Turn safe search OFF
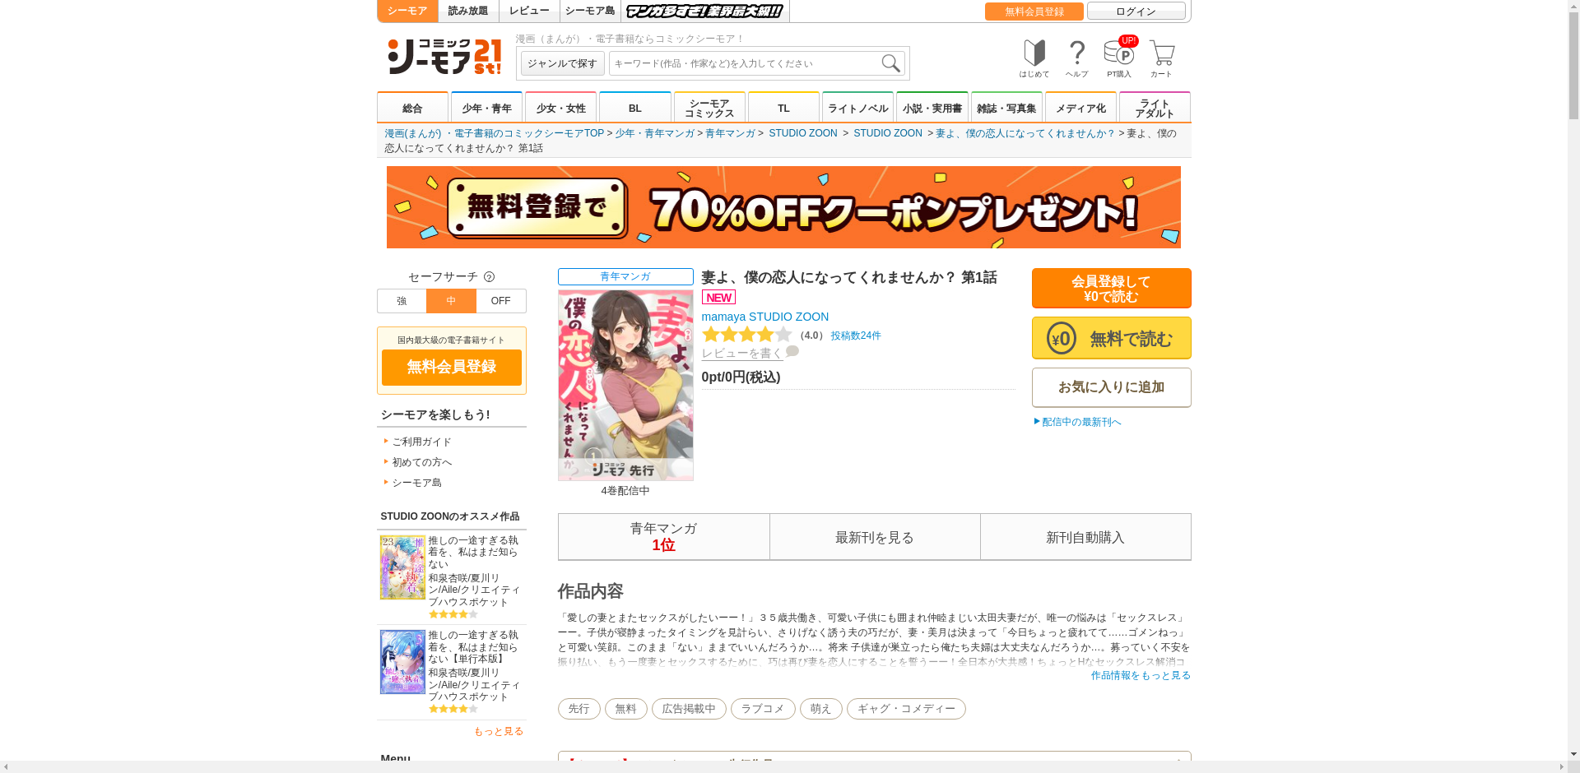 click(x=500, y=300)
